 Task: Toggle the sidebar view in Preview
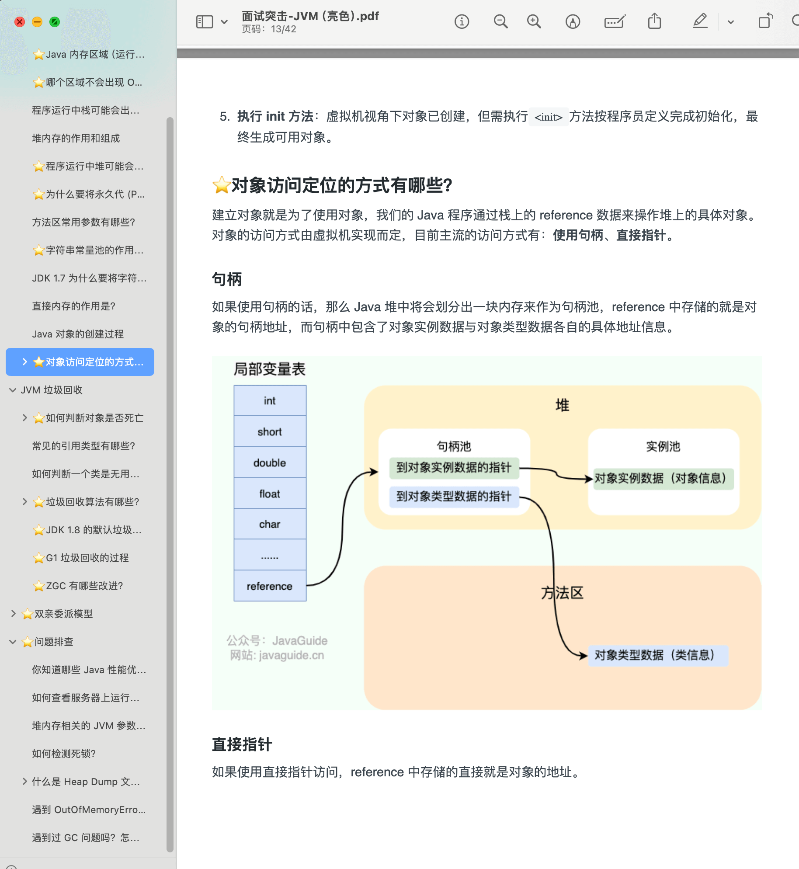tap(204, 21)
